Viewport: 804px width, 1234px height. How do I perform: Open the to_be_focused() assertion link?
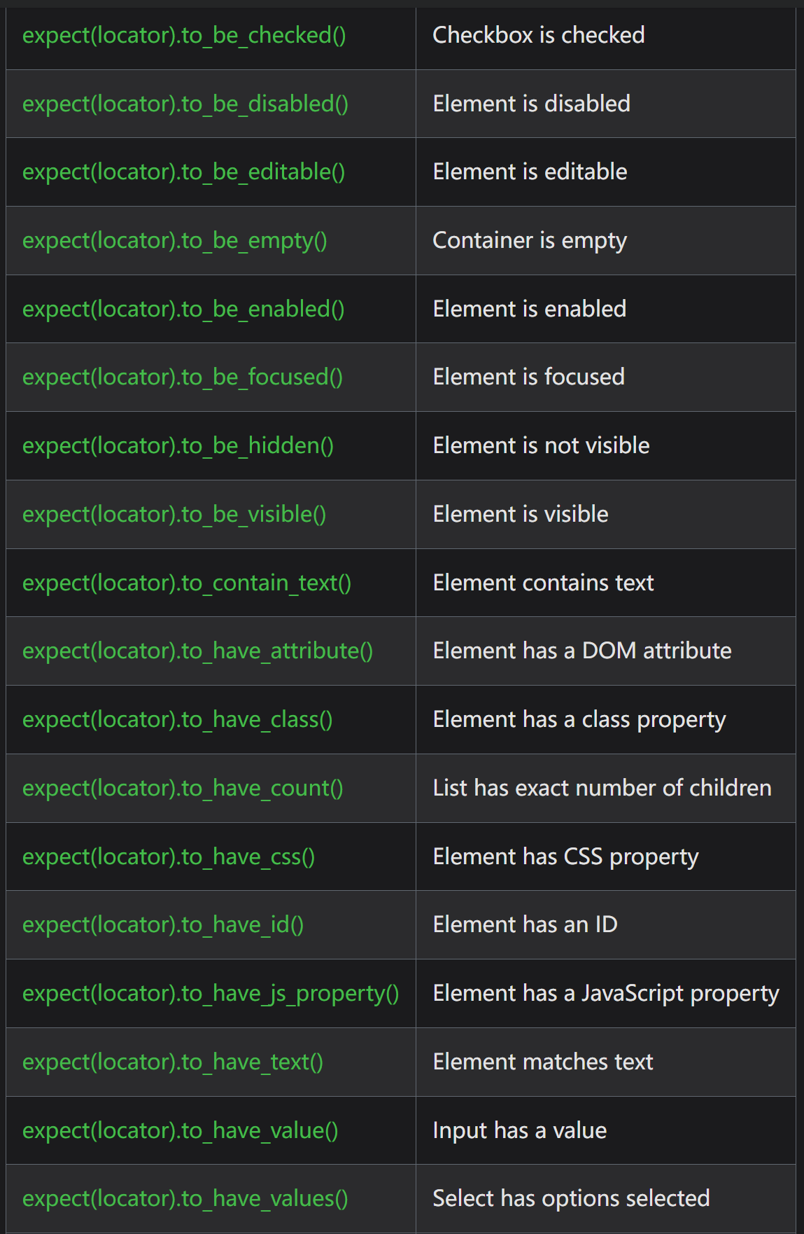coord(183,377)
